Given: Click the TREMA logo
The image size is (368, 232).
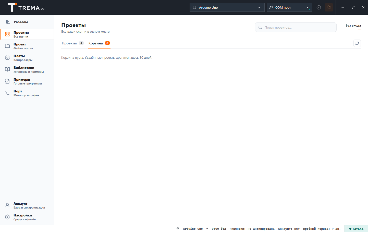Looking at the screenshot, I should click(x=26, y=8).
